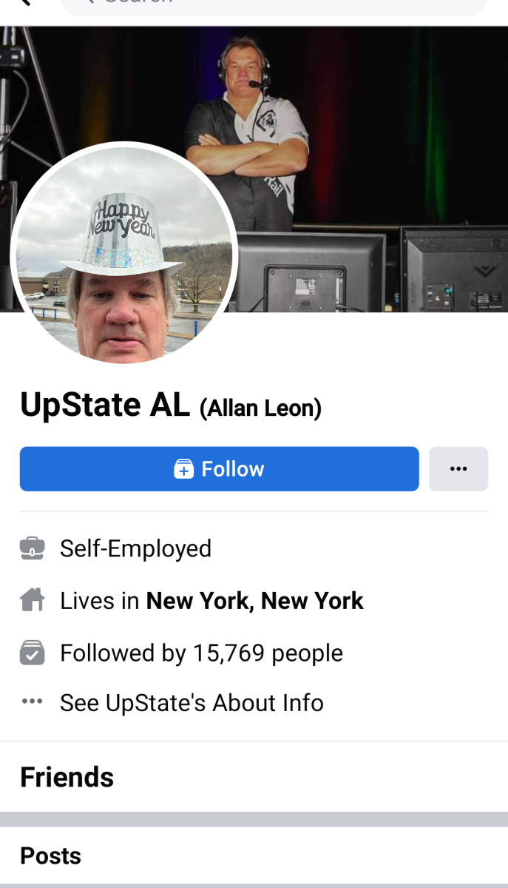The image size is (508, 888).
Task: Tap the blue Follow button
Action: (219, 468)
